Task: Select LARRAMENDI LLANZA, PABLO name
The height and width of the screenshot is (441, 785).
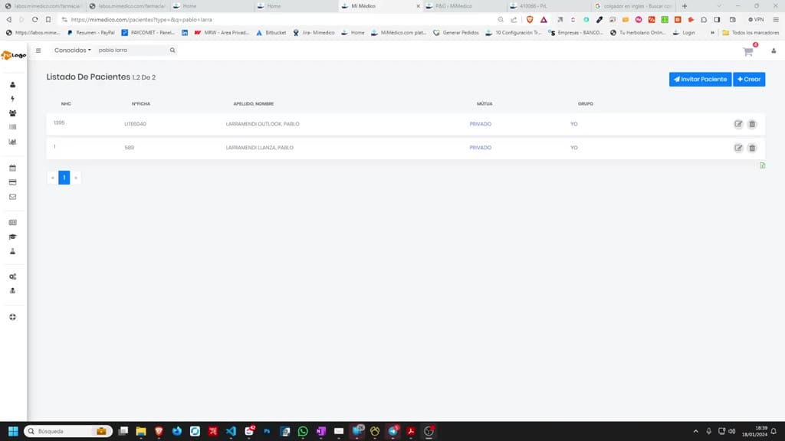Action: [x=259, y=148]
